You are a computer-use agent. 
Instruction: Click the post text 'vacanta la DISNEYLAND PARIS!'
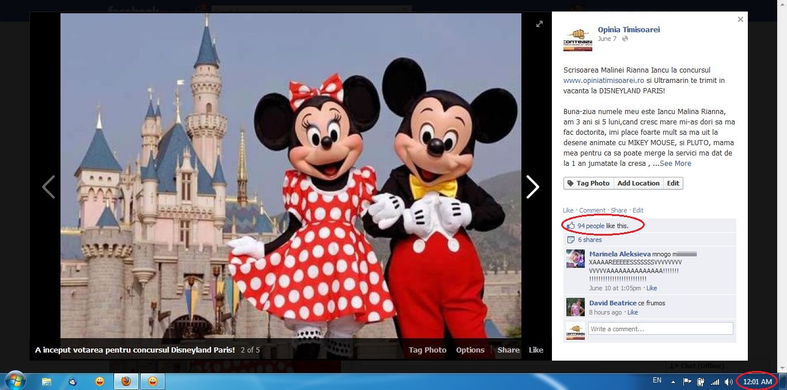[615, 91]
